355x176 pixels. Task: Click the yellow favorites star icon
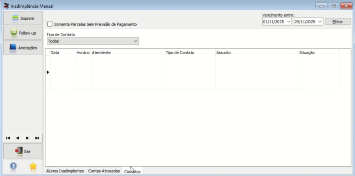pyautogui.click(x=33, y=166)
